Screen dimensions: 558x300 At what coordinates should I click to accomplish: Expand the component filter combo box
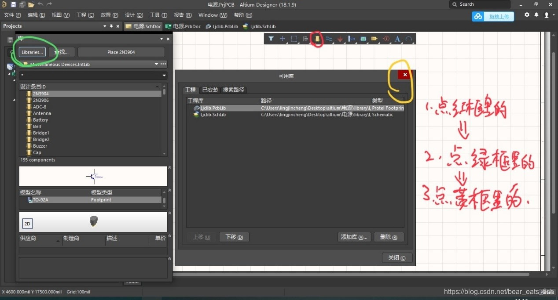point(164,76)
